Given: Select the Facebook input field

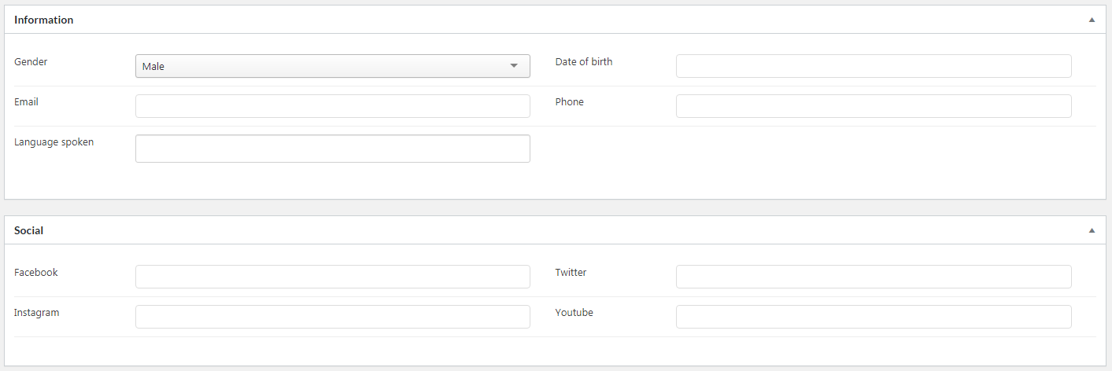Looking at the screenshot, I should 332,277.
